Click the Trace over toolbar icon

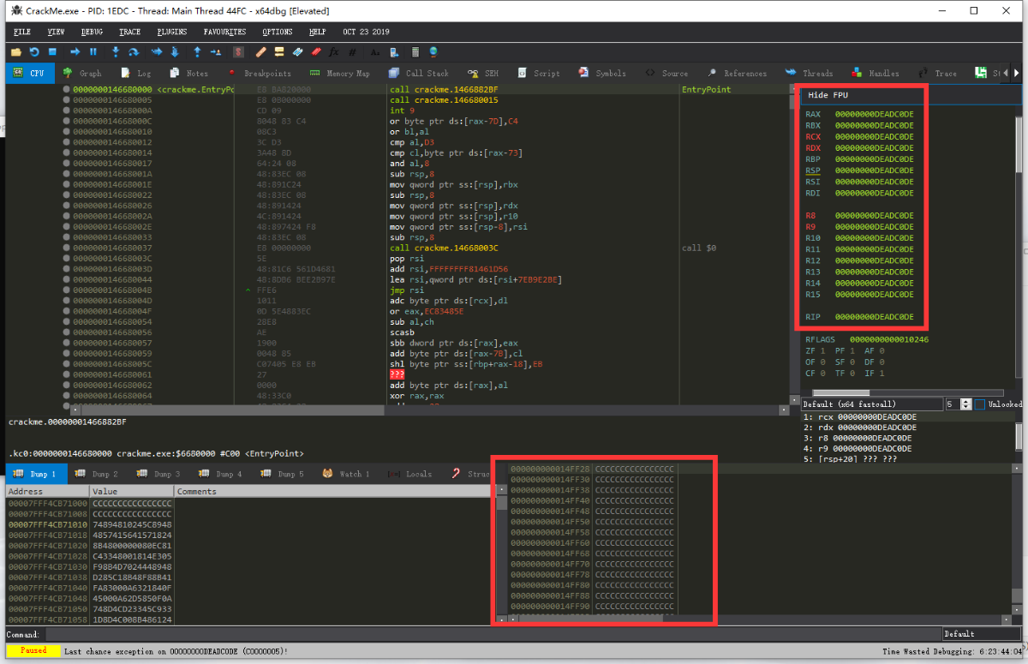[x=175, y=51]
